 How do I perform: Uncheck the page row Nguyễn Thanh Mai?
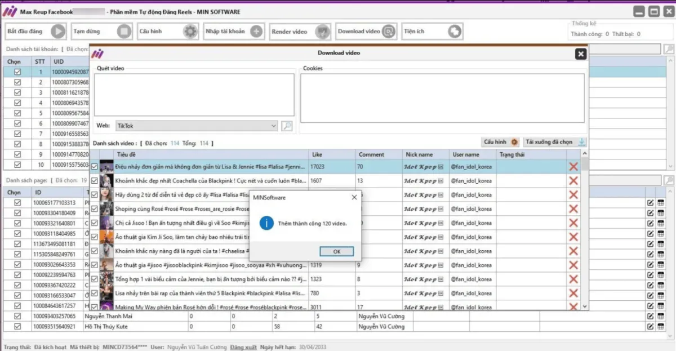click(17, 316)
